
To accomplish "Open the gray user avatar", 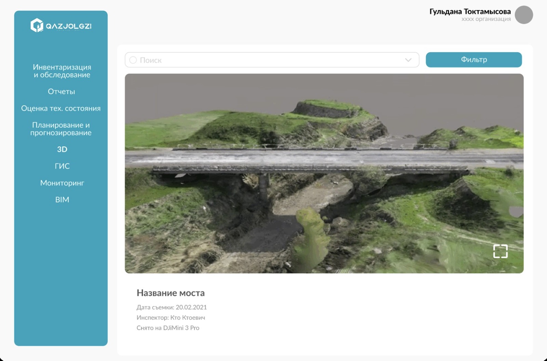I will tap(524, 15).
